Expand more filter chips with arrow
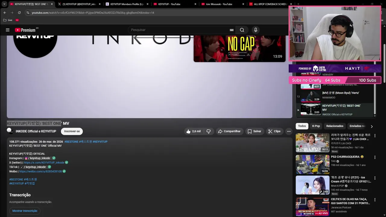The height and width of the screenshot is (217, 386). click(x=372, y=127)
